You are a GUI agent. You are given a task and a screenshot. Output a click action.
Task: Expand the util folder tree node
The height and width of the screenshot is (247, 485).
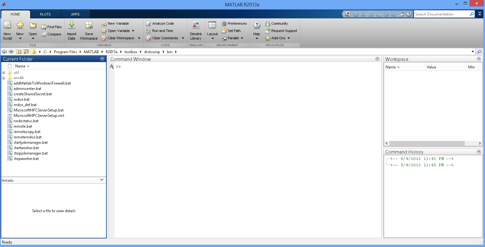click(3, 73)
